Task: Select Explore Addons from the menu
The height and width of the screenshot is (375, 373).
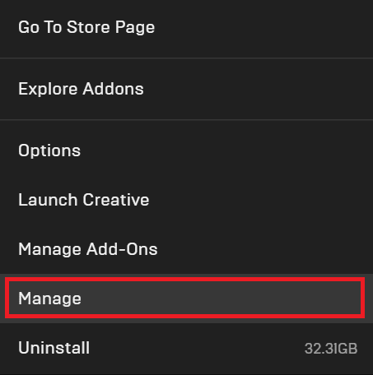Action: point(186,89)
